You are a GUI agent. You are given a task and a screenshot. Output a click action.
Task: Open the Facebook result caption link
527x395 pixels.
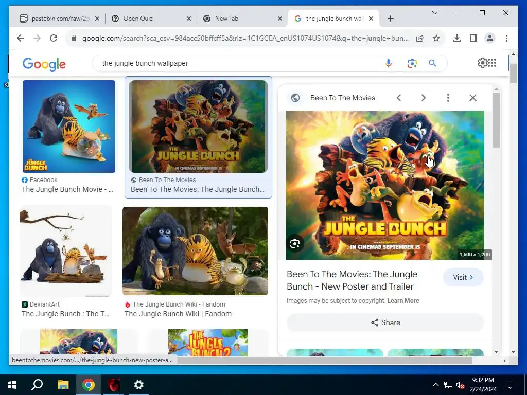[67, 189]
